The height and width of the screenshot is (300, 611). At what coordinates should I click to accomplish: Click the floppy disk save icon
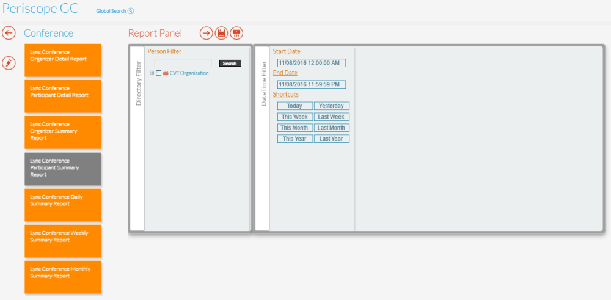221,33
